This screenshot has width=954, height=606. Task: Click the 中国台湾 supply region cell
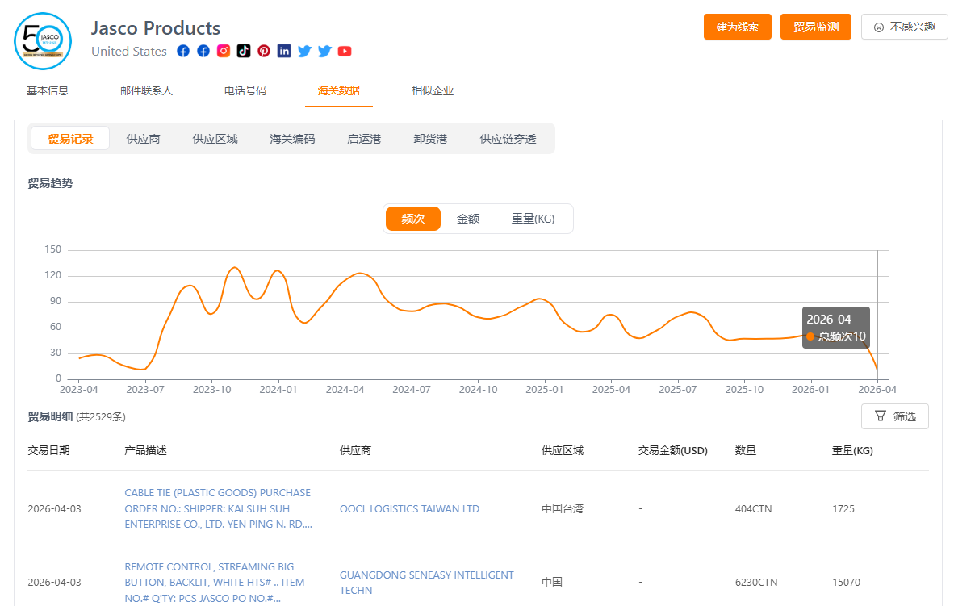tap(563, 508)
